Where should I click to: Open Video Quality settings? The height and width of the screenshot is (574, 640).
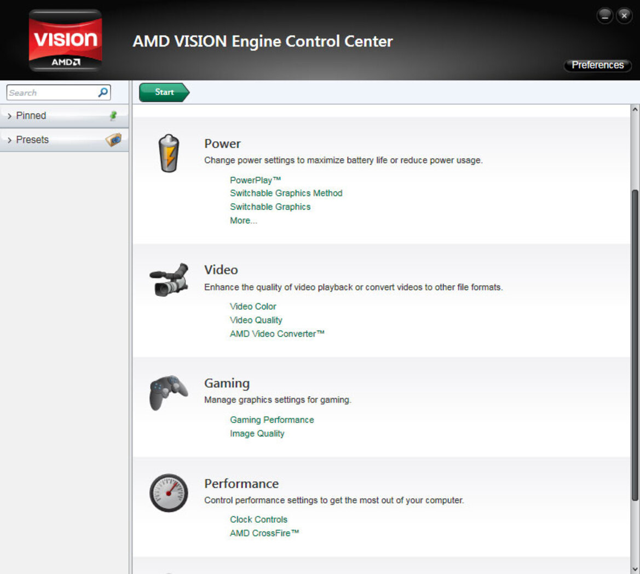coord(256,320)
